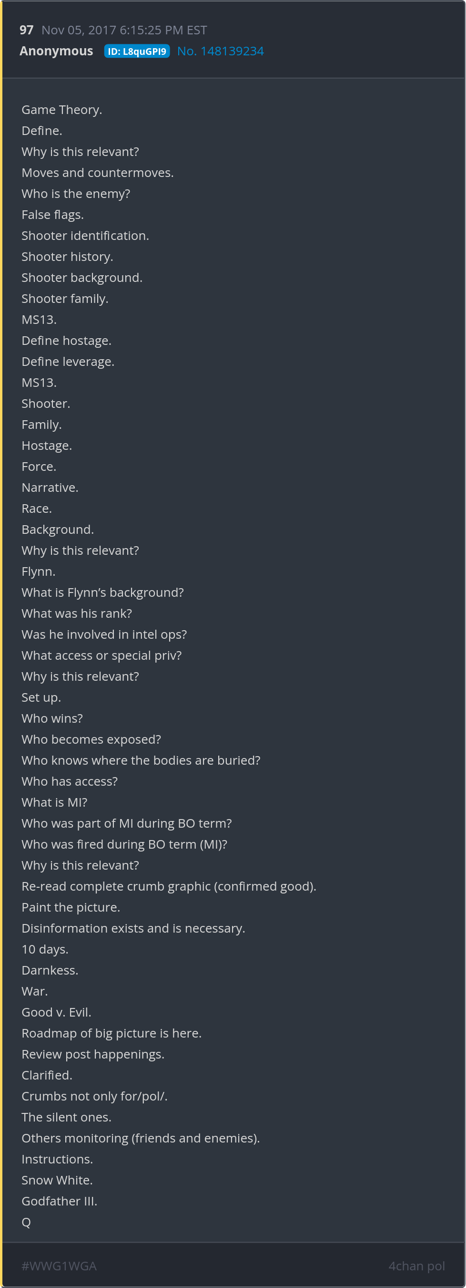Click the Anonymous author name
Image resolution: width=466 pixels, height=1288 pixels.
(56, 51)
